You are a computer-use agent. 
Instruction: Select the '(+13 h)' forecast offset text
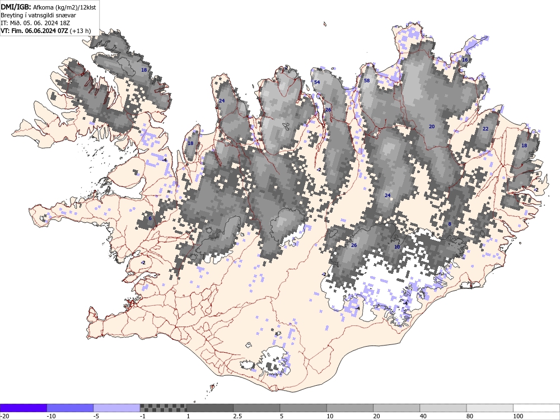tap(80, 31)
